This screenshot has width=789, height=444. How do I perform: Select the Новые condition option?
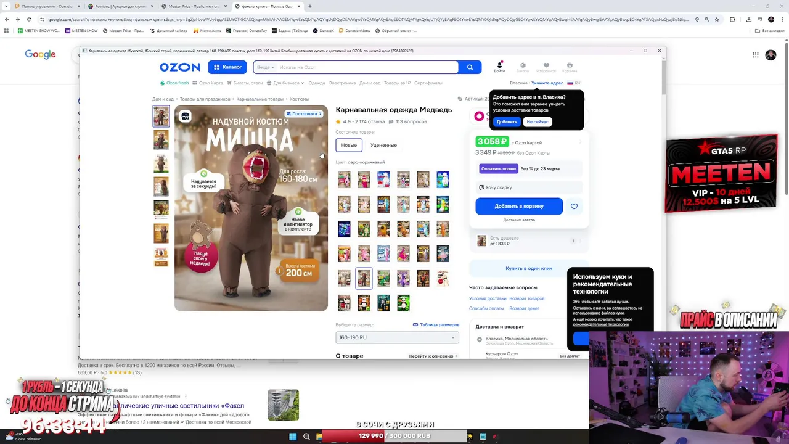(349, 145)
